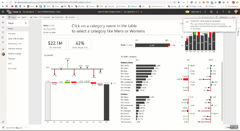Open Comments from the toolbar

click(x=58, y=17)
